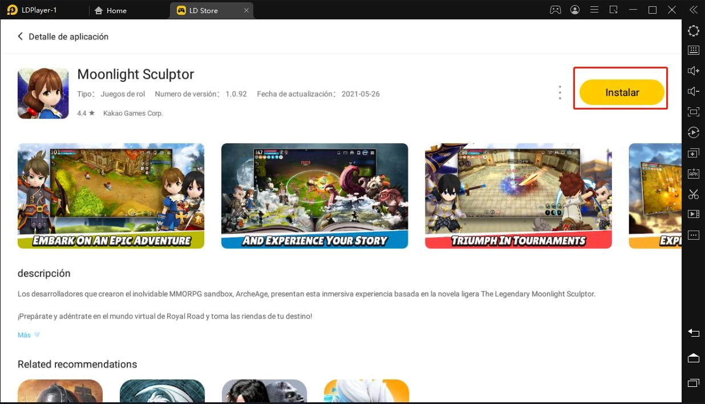Show more sidebar tools (three dots)

694,235
